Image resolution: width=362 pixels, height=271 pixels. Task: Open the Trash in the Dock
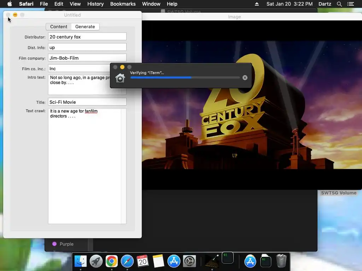click(x=281, y=261)
